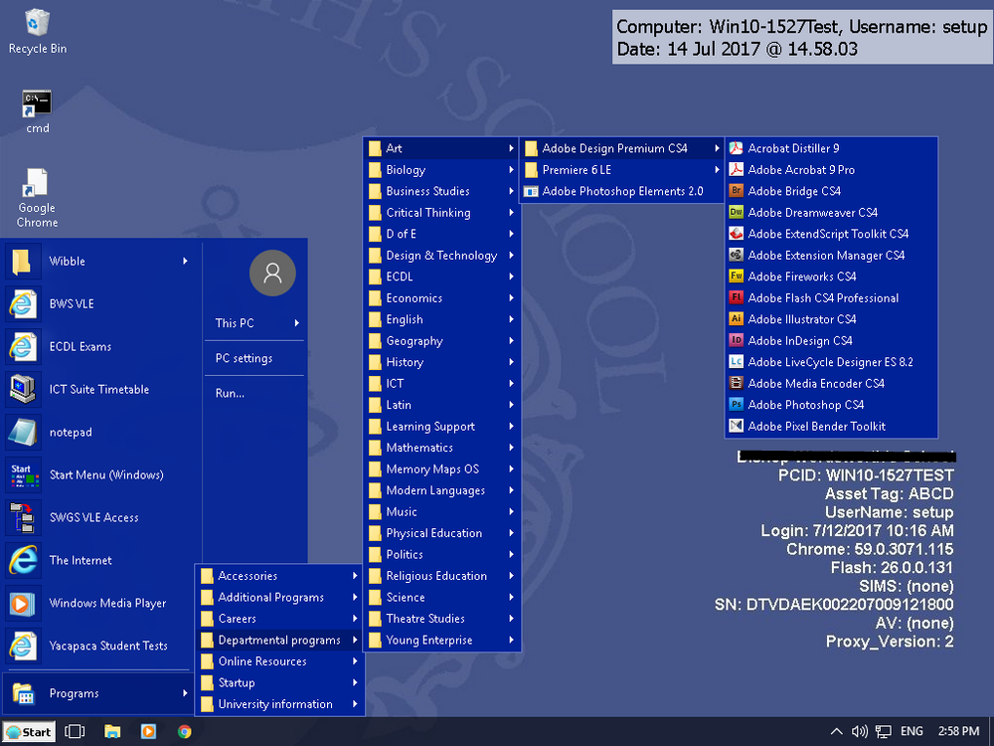This screenshot has height=746, width=994.
Task: Click ENG language indicator
Action: click(911, 731)
